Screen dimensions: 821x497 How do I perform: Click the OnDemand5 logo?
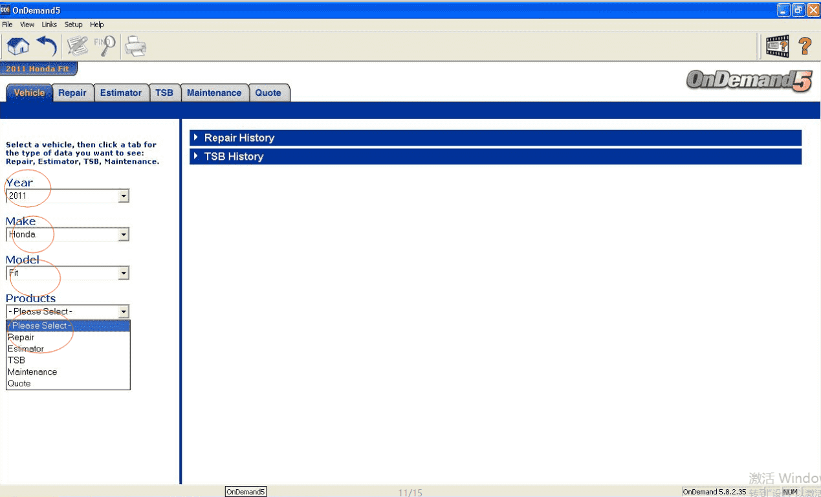click(749, 81)
